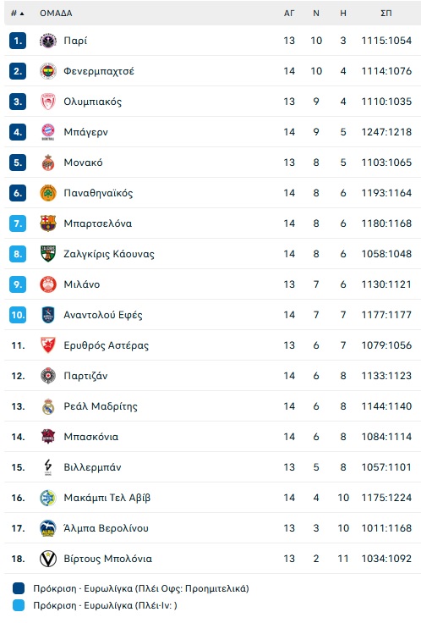The width and height of the screenshot is (421, 623).
Task: Sort table by the # rank column
Action: 17,13
